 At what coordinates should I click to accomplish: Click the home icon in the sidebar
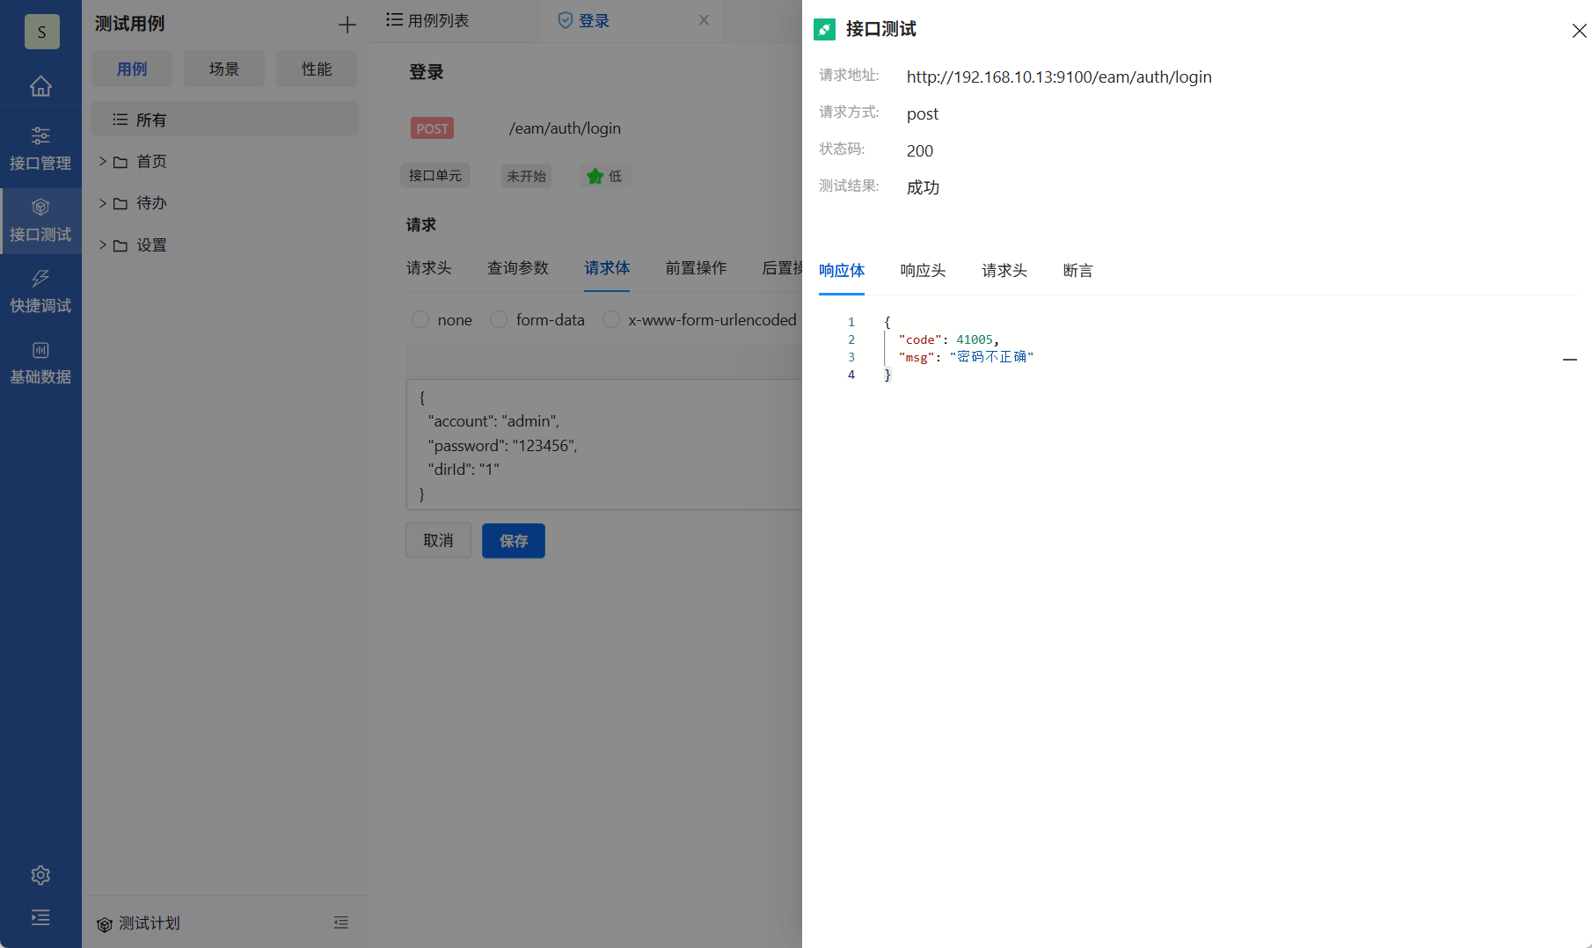[40, 86]
